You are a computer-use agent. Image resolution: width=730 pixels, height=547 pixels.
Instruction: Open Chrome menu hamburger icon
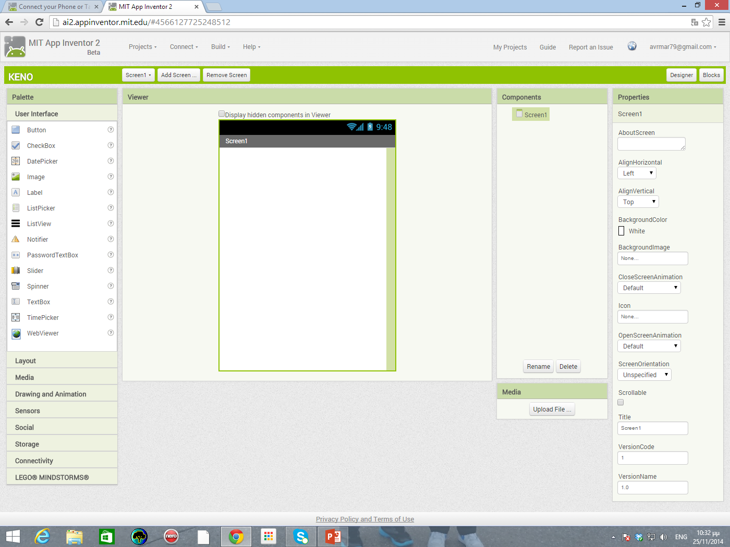pyautogui.click(x=722, y=22)
